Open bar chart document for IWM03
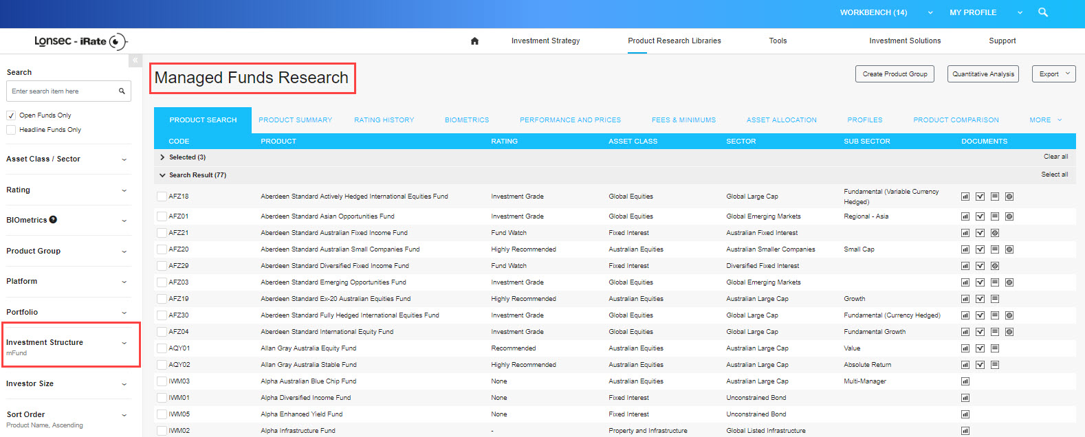The height and width of the screenshot is (437, 1085). [965, 381]
